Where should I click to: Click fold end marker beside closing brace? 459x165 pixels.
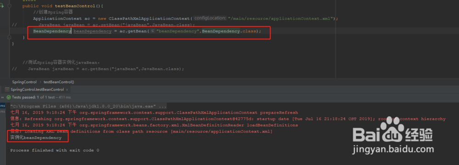9,38
